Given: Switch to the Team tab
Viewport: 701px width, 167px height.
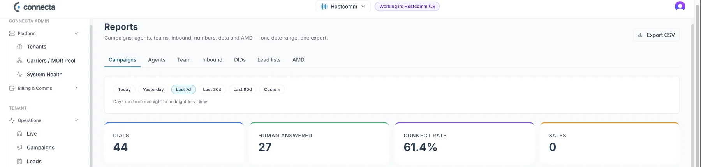Looking at the screenshot, I should pos(184,60).
